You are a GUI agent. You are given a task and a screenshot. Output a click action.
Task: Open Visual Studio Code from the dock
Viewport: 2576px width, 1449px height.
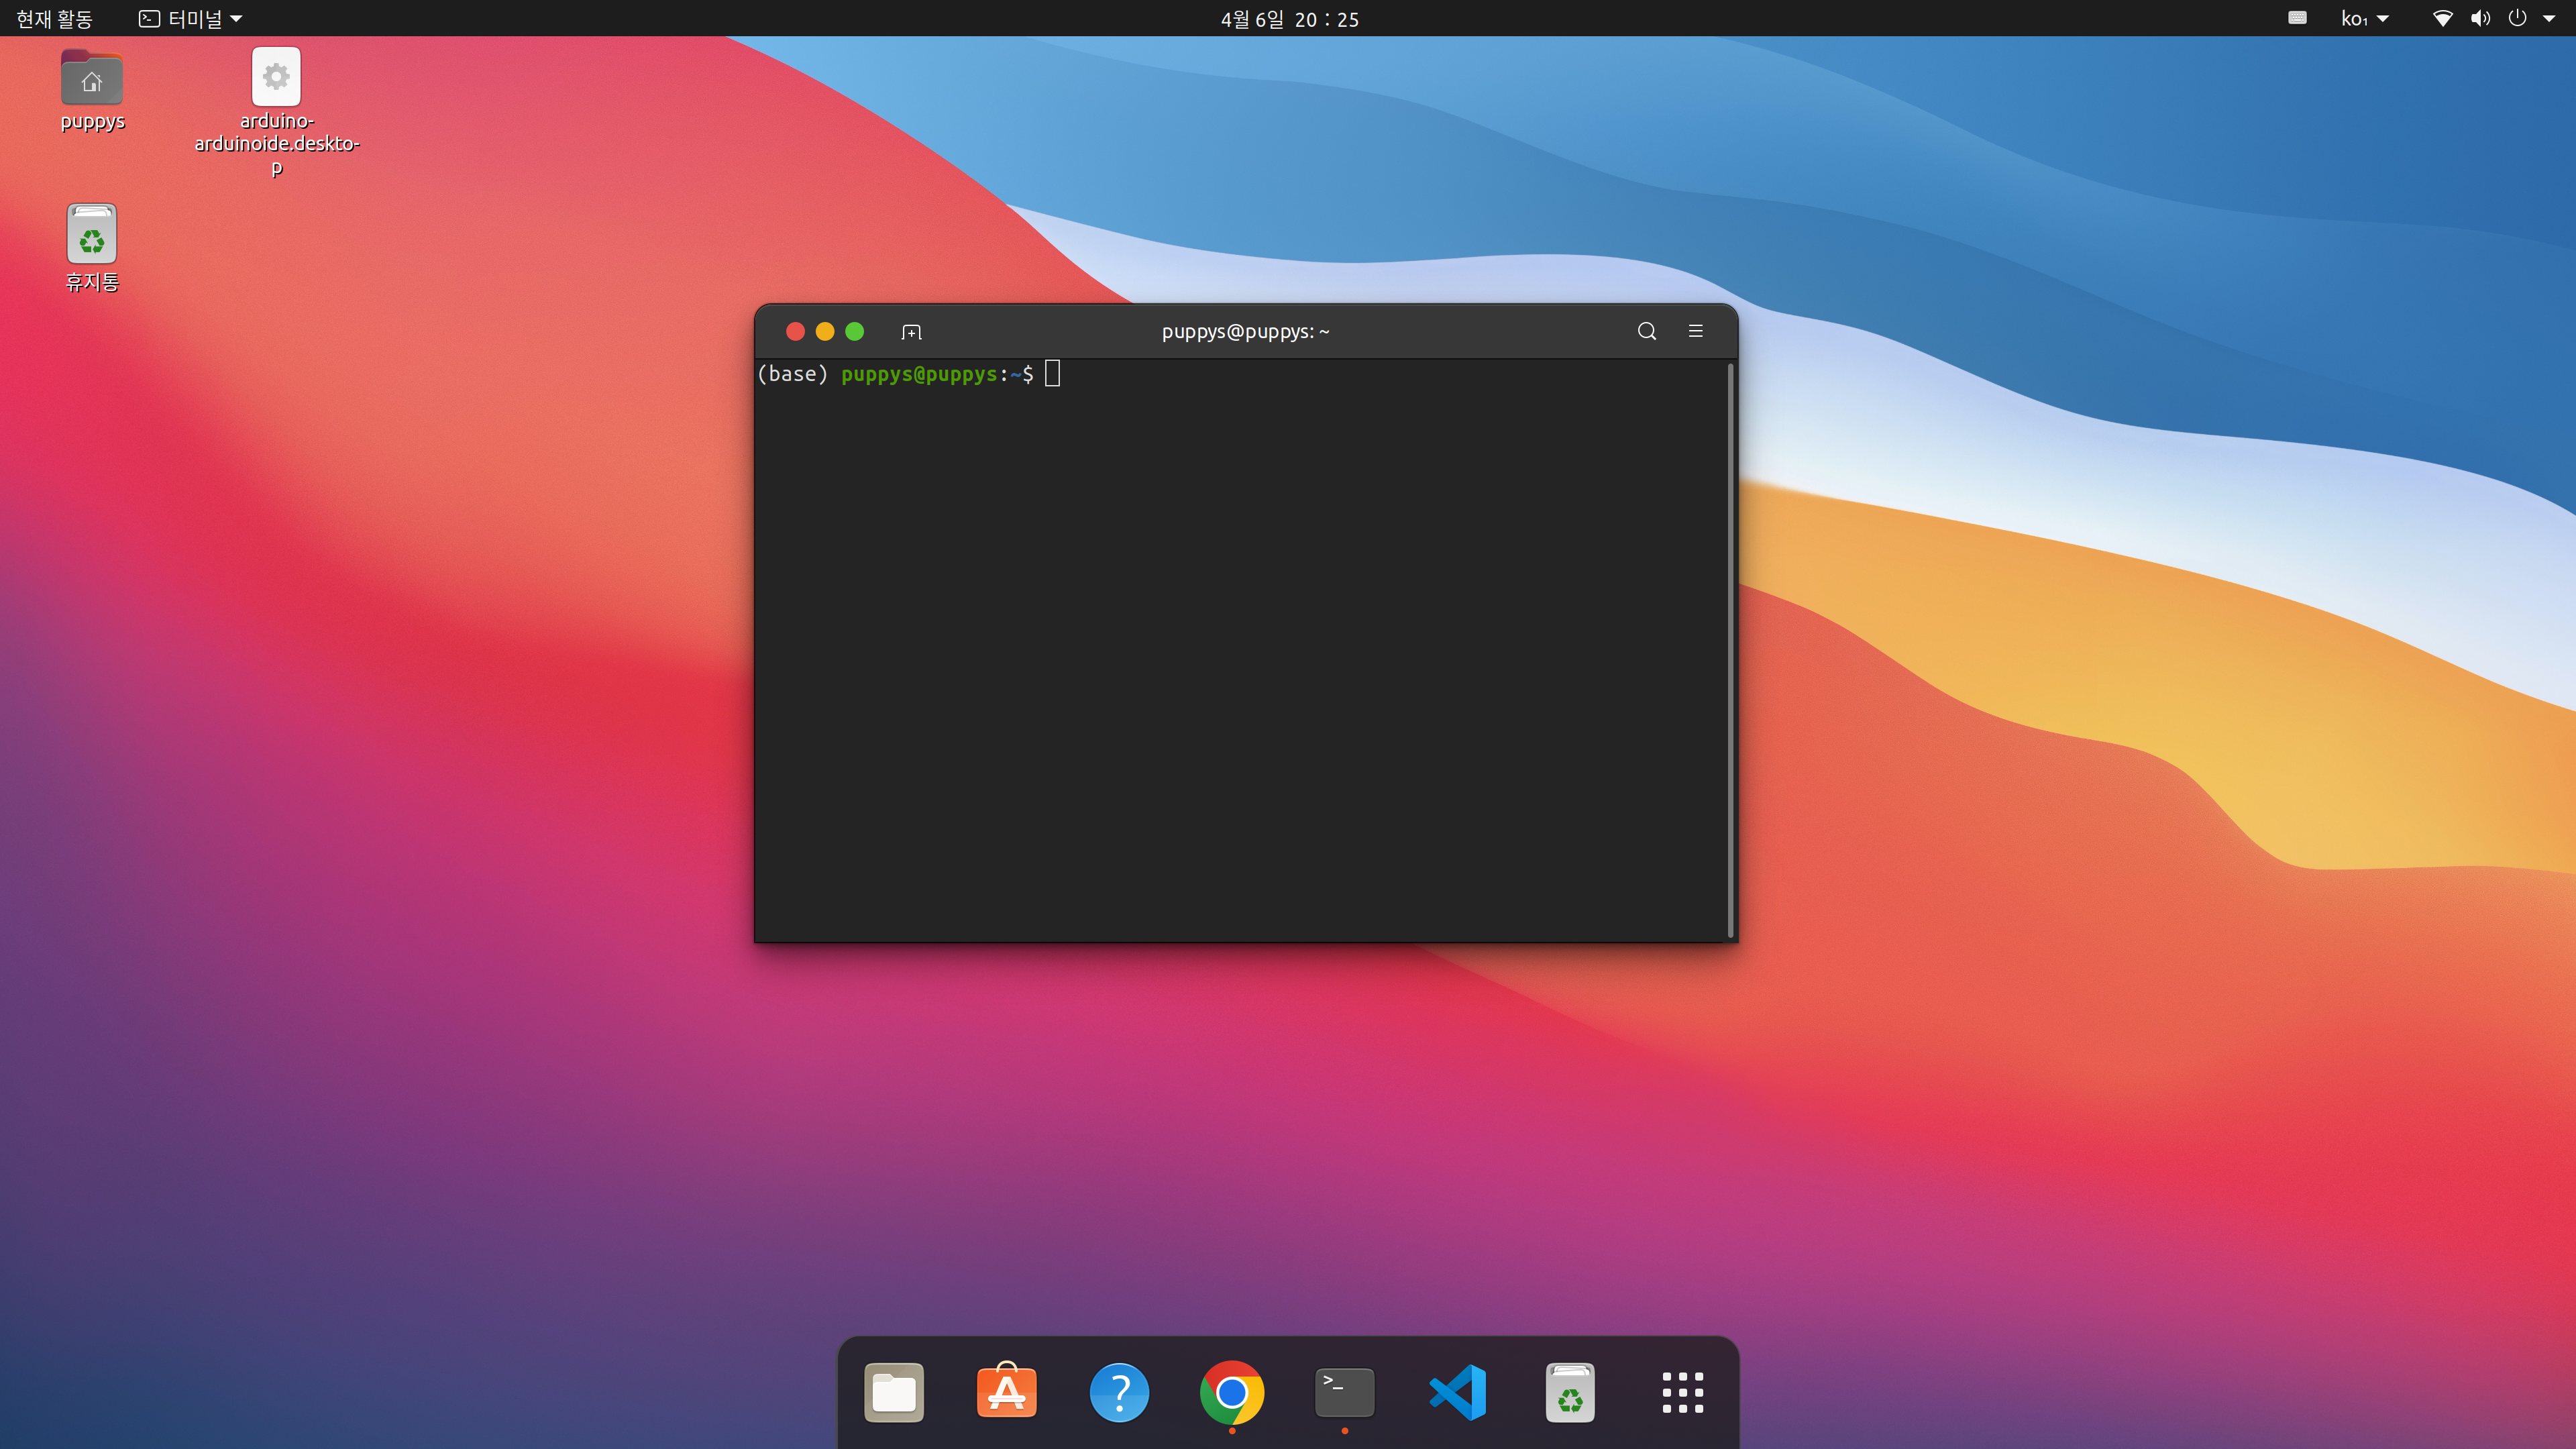point(1457,1391)
